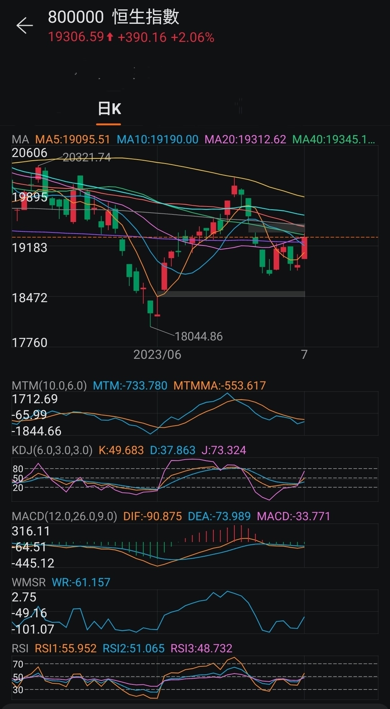Tap the truncated MA40 value
The width and height of the screenshot is (390, 709).
pyautogui.click(x=334, y=139)
